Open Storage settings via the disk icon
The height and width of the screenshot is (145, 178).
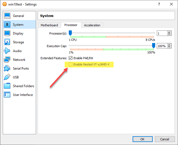pos(7,42)
